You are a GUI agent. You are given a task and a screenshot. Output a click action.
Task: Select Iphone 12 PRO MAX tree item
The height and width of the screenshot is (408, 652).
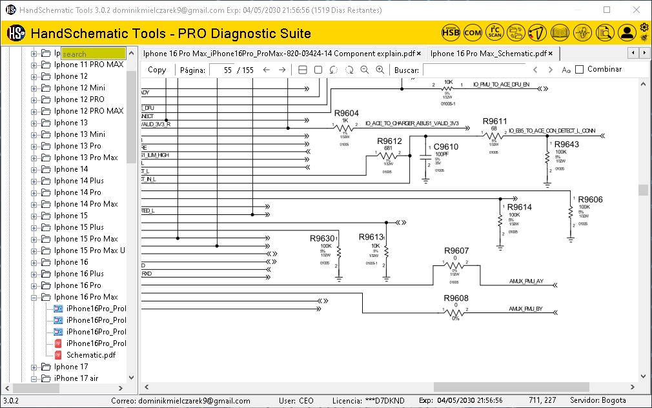click(x=88, y=111)
